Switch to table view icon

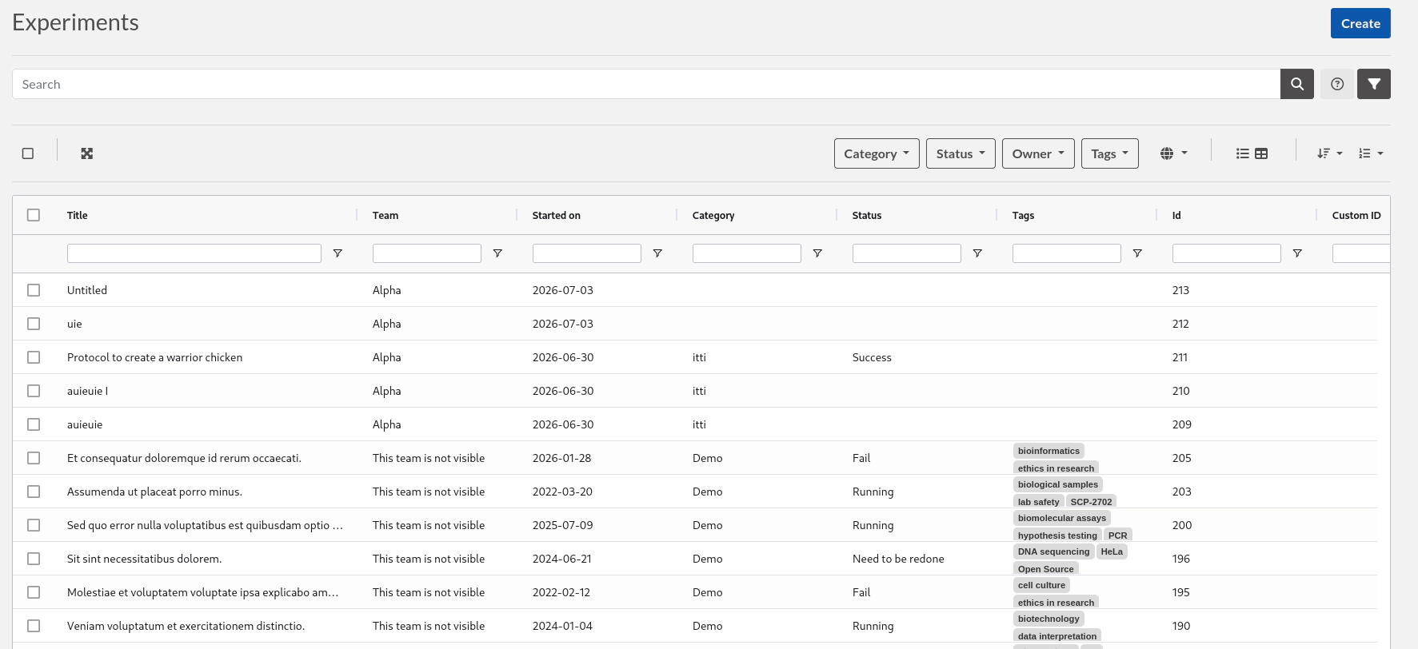tap(1261, 153)
